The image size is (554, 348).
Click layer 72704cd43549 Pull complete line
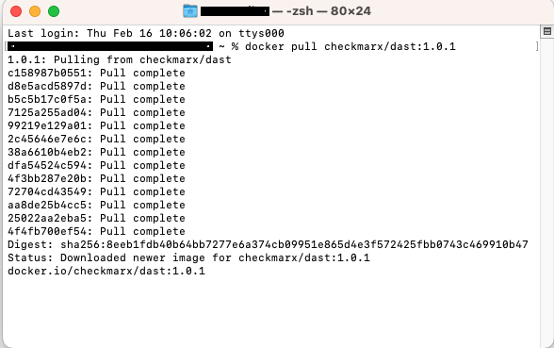(x=96, y=191)
